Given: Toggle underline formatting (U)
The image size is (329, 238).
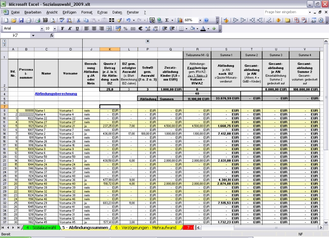Looking at the screenshot, I should (77, 28).
